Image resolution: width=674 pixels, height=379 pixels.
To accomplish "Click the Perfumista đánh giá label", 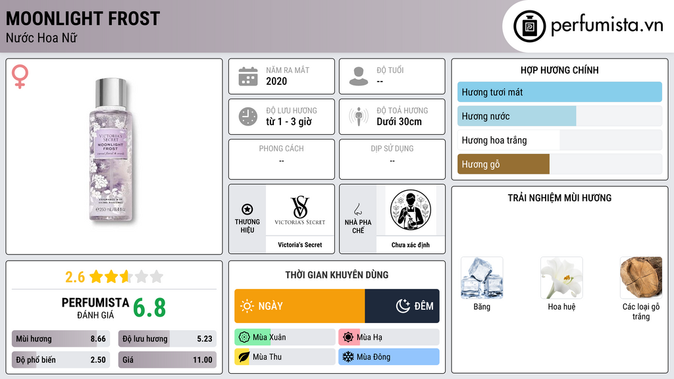I will click(95, 308).
